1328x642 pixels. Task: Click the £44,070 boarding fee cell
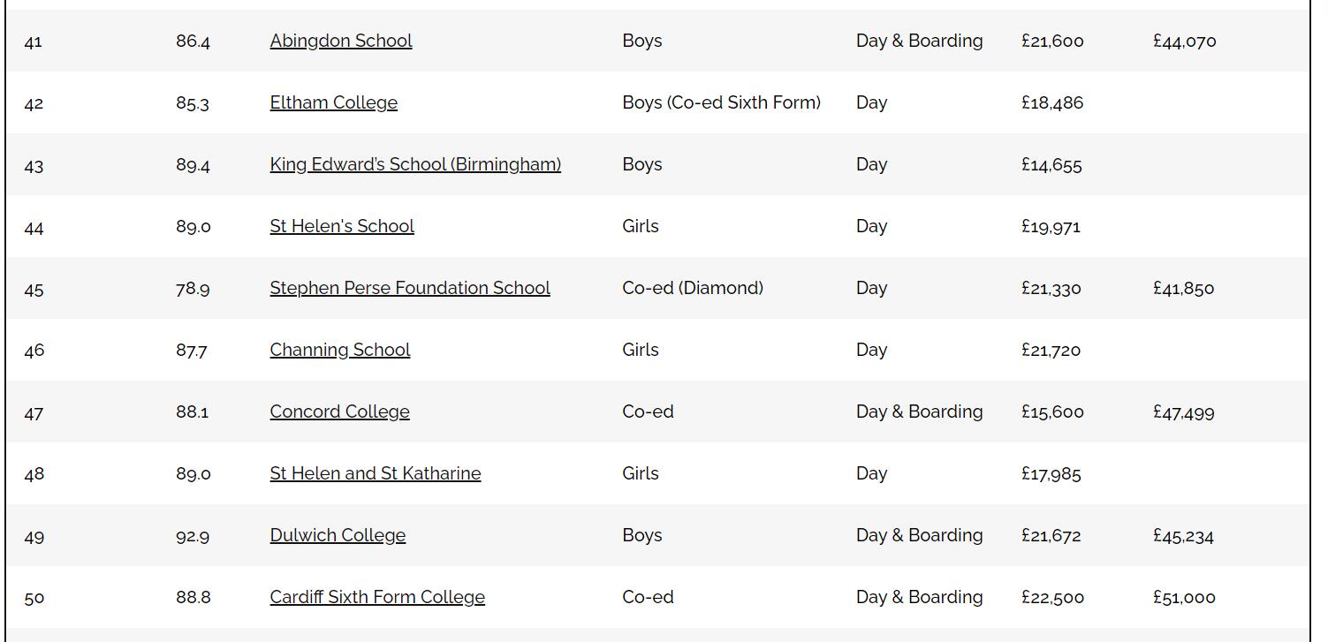coord(1185,42)
